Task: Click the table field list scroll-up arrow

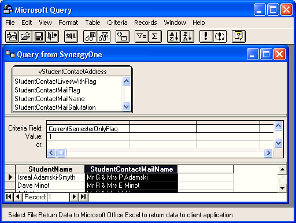Action: (126, 81)
